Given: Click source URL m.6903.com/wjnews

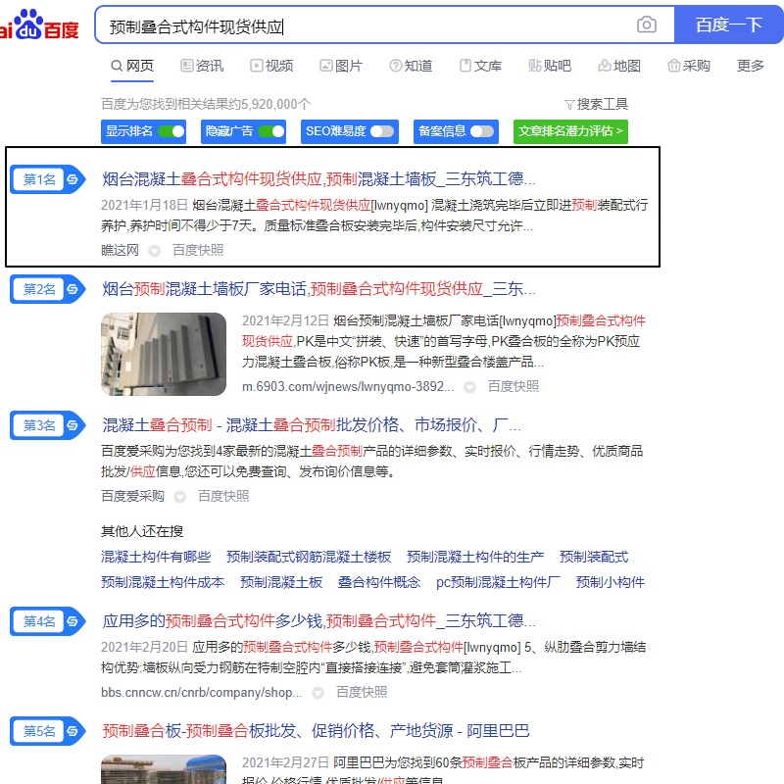Looking at the screenshot, I should pos(348,386).
